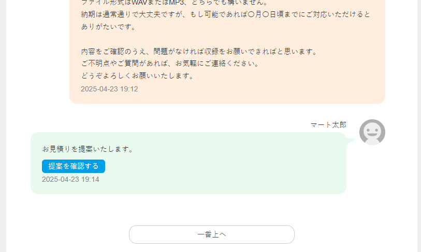Image resolution: width=421 pixels, height=252 pixels.
Task: Click マート太郎's gray avatar icon
Action: tap(372, 132)
